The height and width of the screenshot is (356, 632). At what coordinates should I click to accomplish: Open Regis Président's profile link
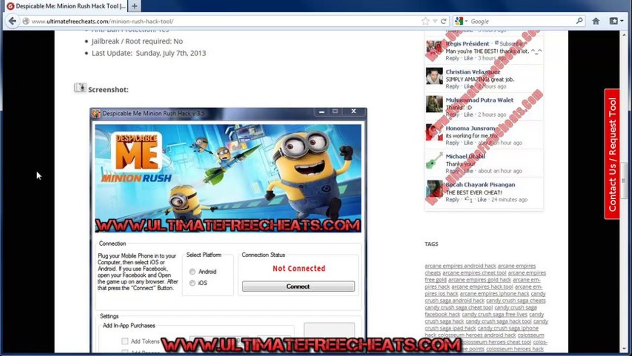click(467, 44)
